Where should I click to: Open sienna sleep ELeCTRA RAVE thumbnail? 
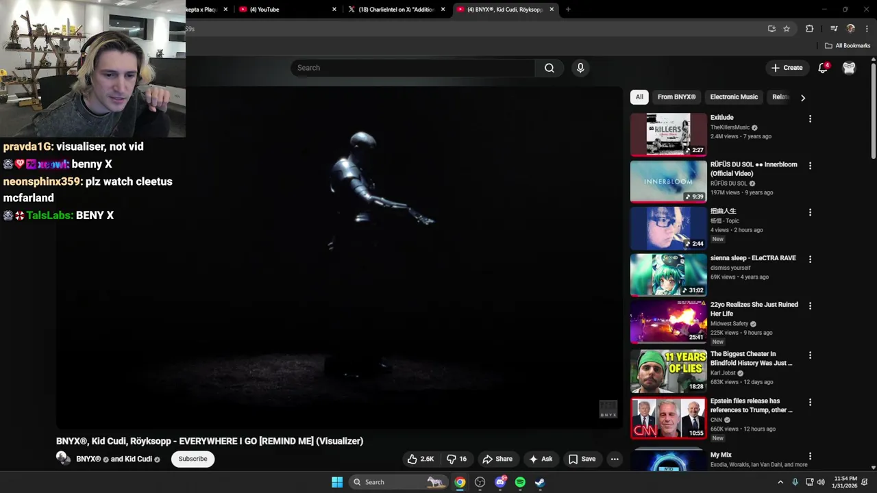(x=668, y=275)
